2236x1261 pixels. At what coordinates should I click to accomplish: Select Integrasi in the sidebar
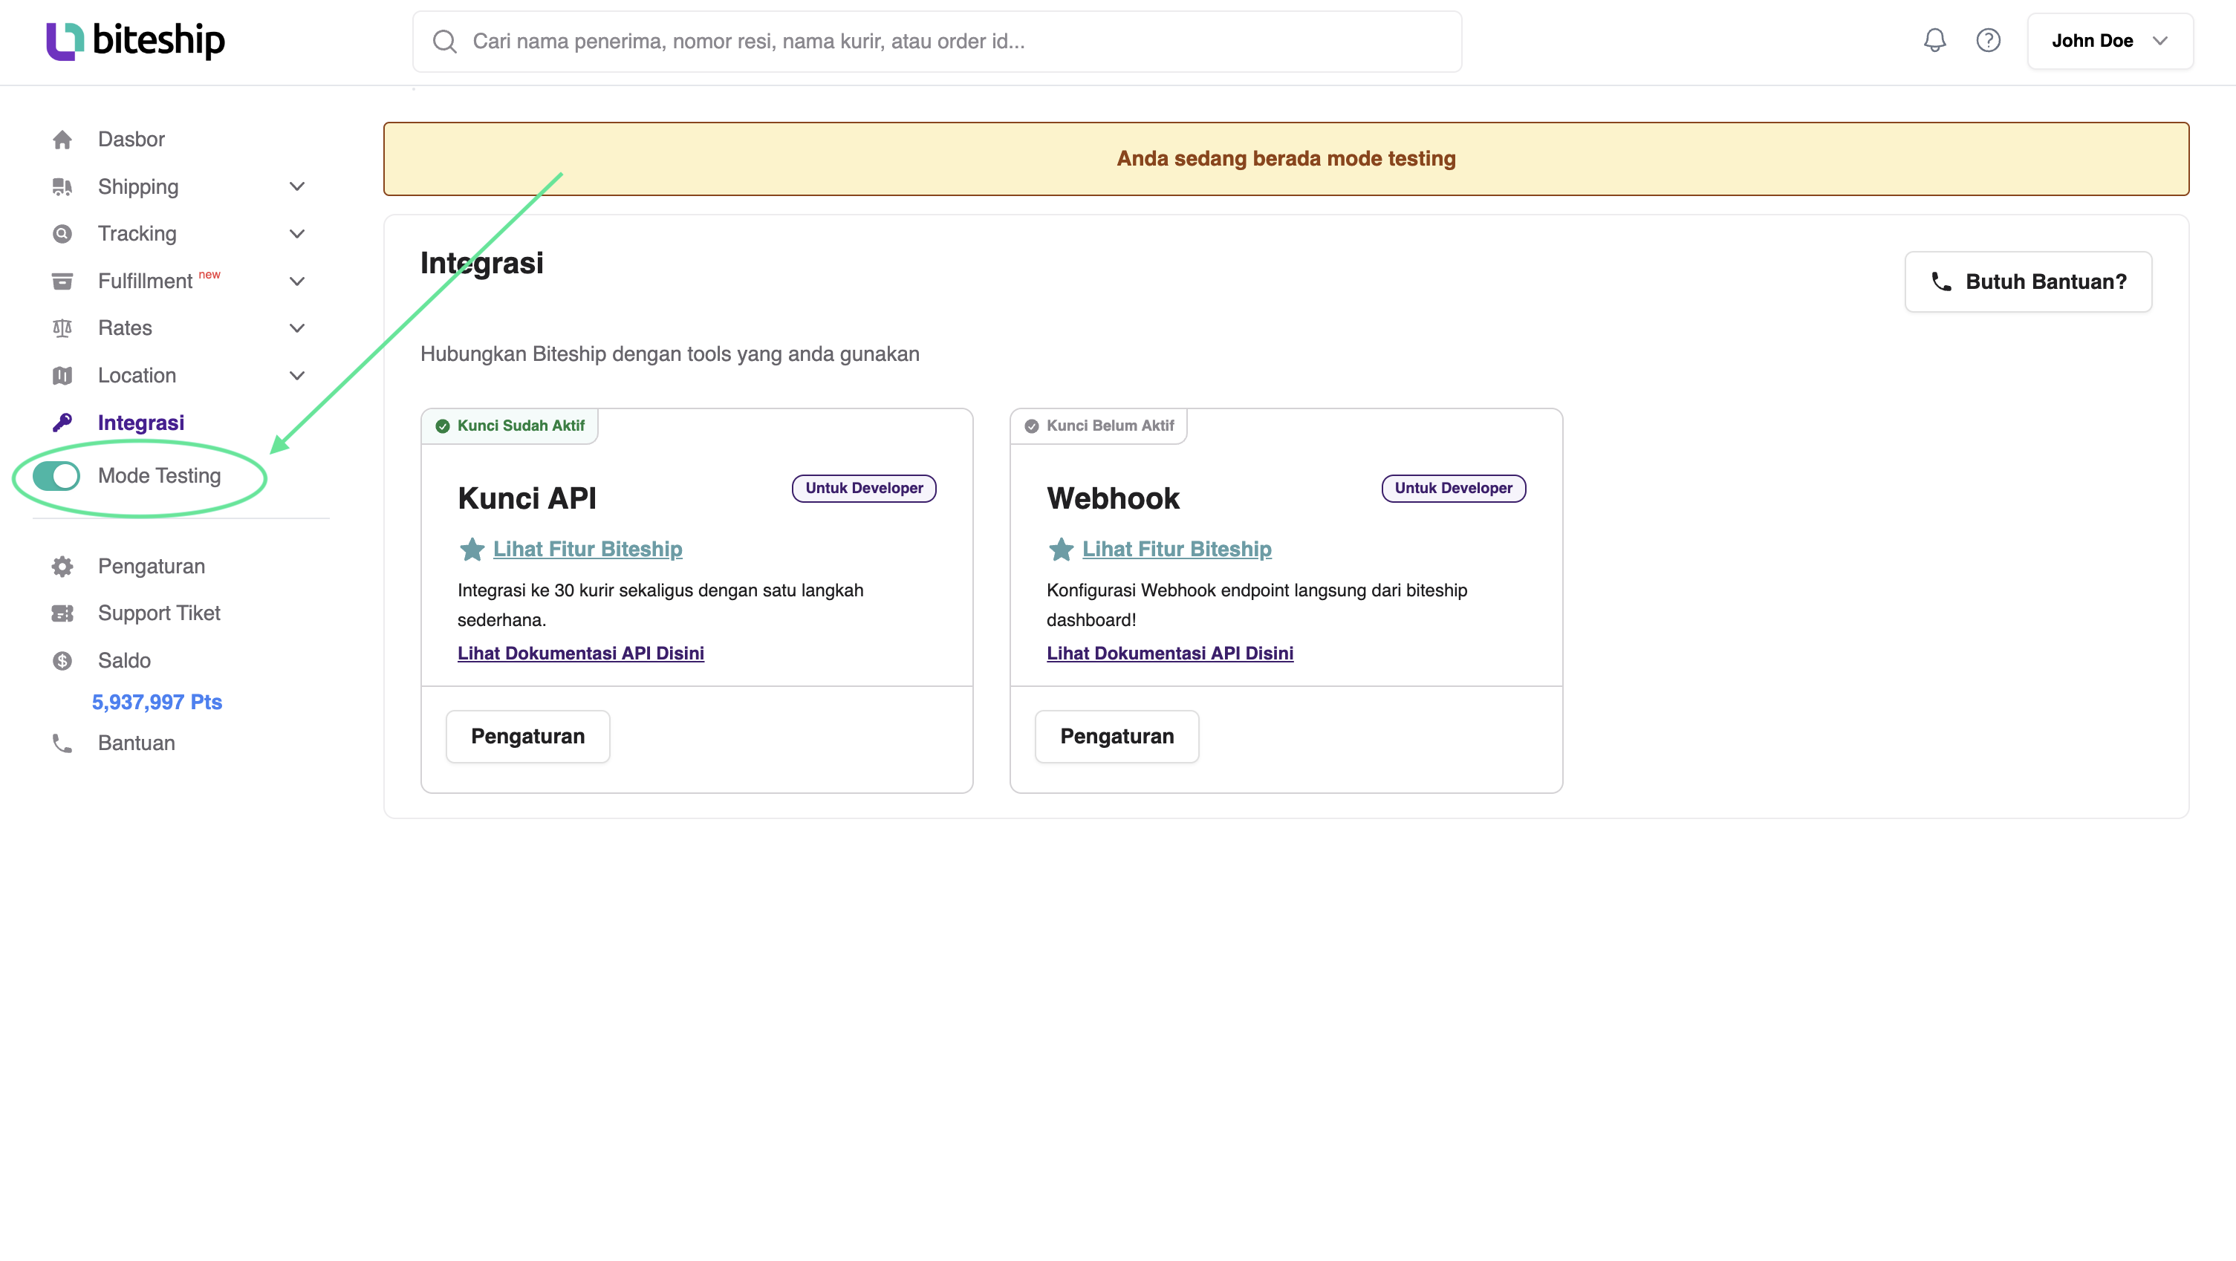140,423
